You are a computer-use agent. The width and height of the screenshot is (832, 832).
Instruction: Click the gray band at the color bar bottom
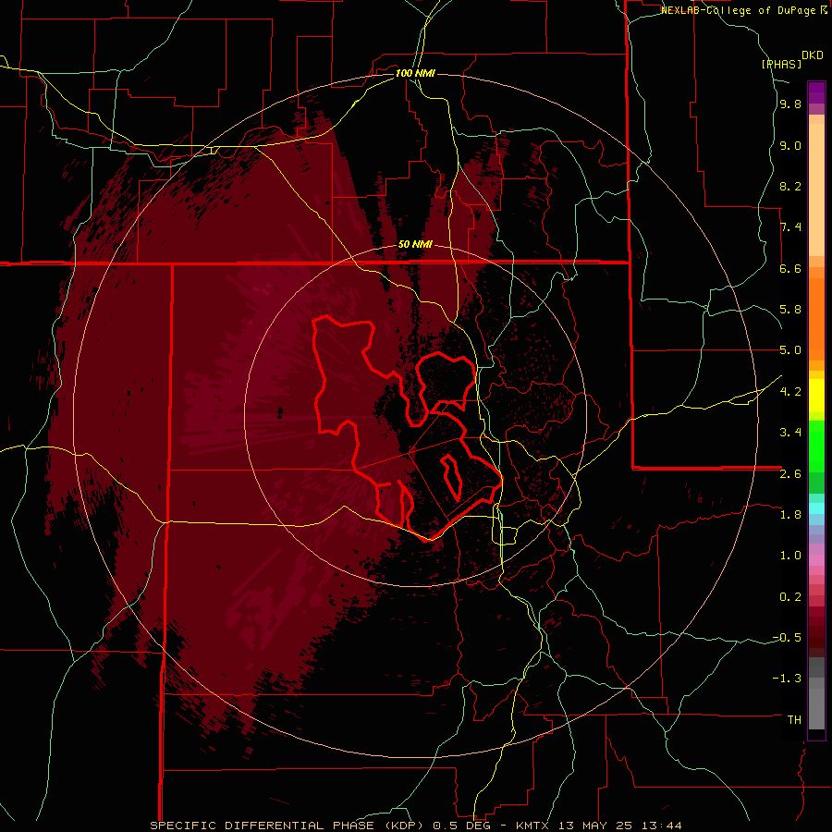[x=816, y=708]
